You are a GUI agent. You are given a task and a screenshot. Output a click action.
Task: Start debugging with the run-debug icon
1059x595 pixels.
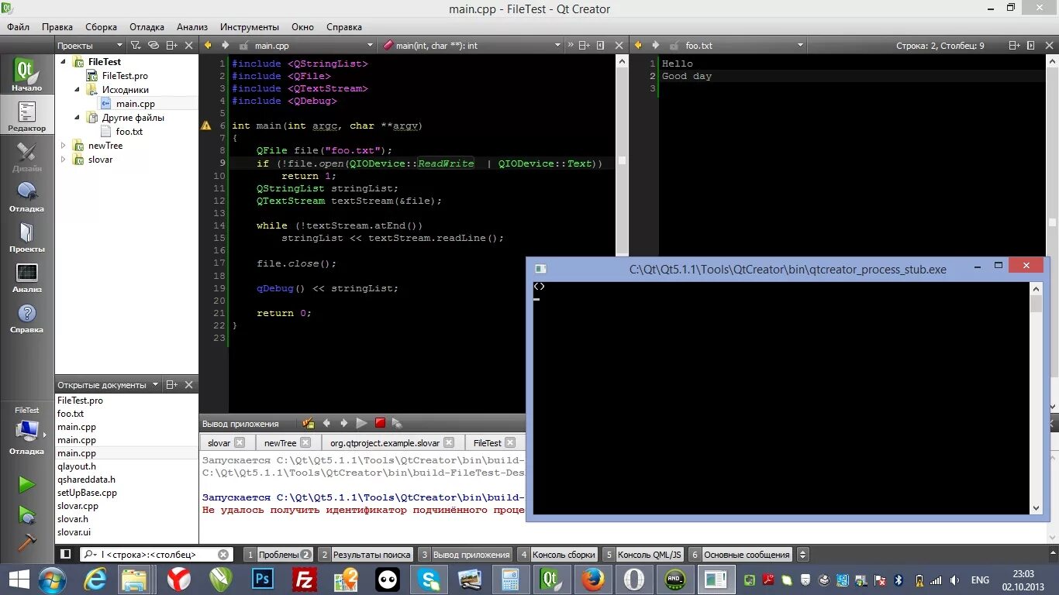point(26,514)
